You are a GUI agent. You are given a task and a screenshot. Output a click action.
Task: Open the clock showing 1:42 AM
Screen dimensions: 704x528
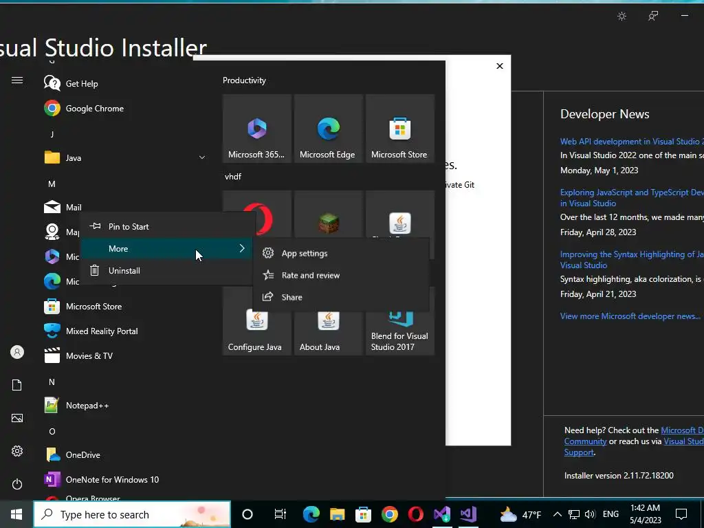[645, 514]
